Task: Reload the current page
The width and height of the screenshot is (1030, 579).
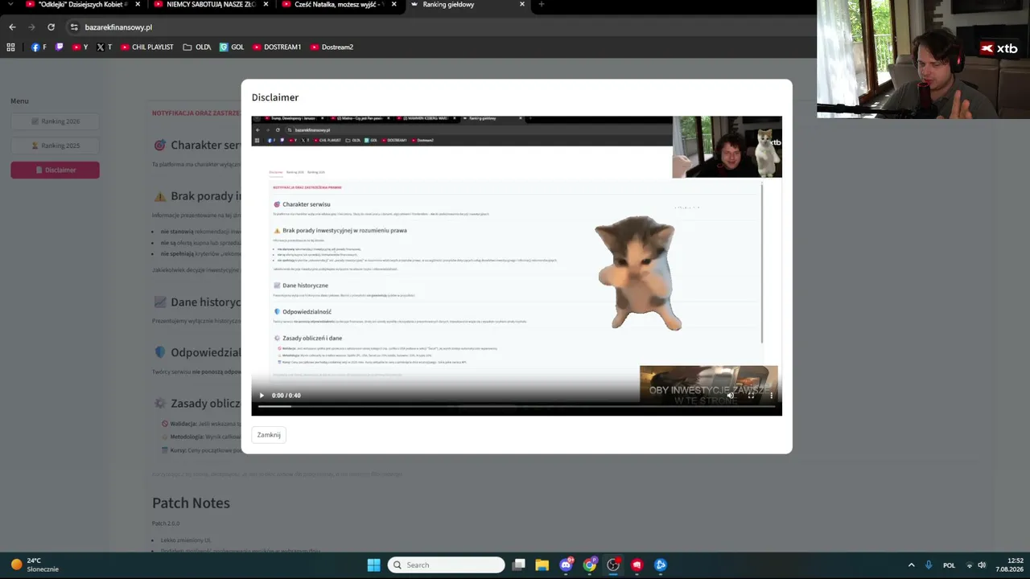Action: 52,27
